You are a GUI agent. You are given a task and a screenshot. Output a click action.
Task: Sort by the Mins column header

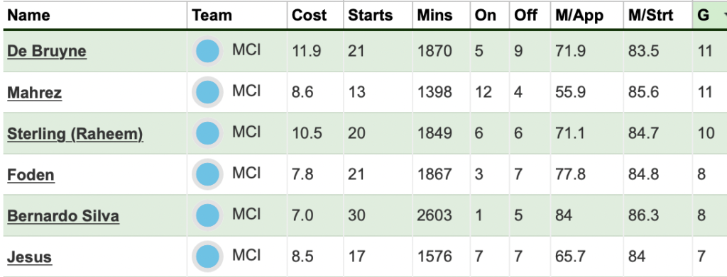coord(434,16)
